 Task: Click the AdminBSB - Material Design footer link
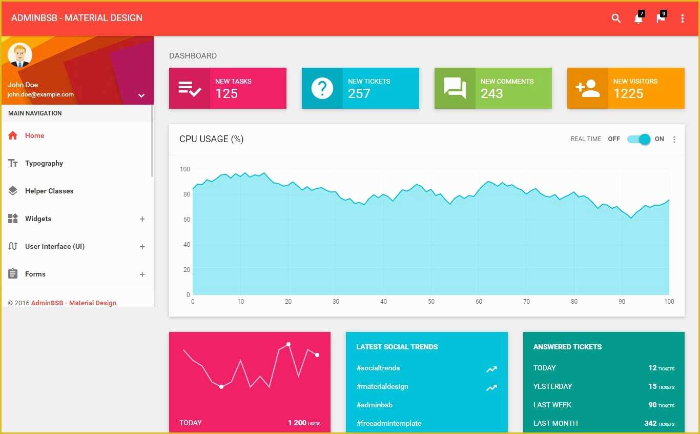pos(74,303)
